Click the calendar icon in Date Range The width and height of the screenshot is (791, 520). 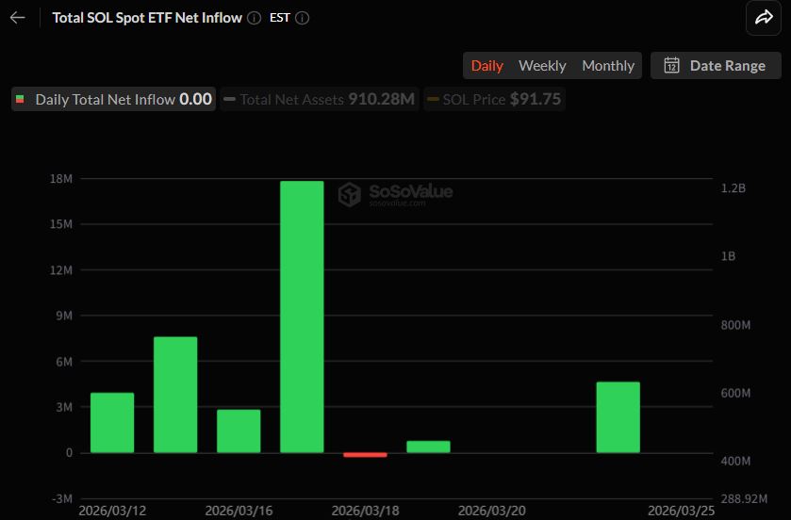[671, 65]
